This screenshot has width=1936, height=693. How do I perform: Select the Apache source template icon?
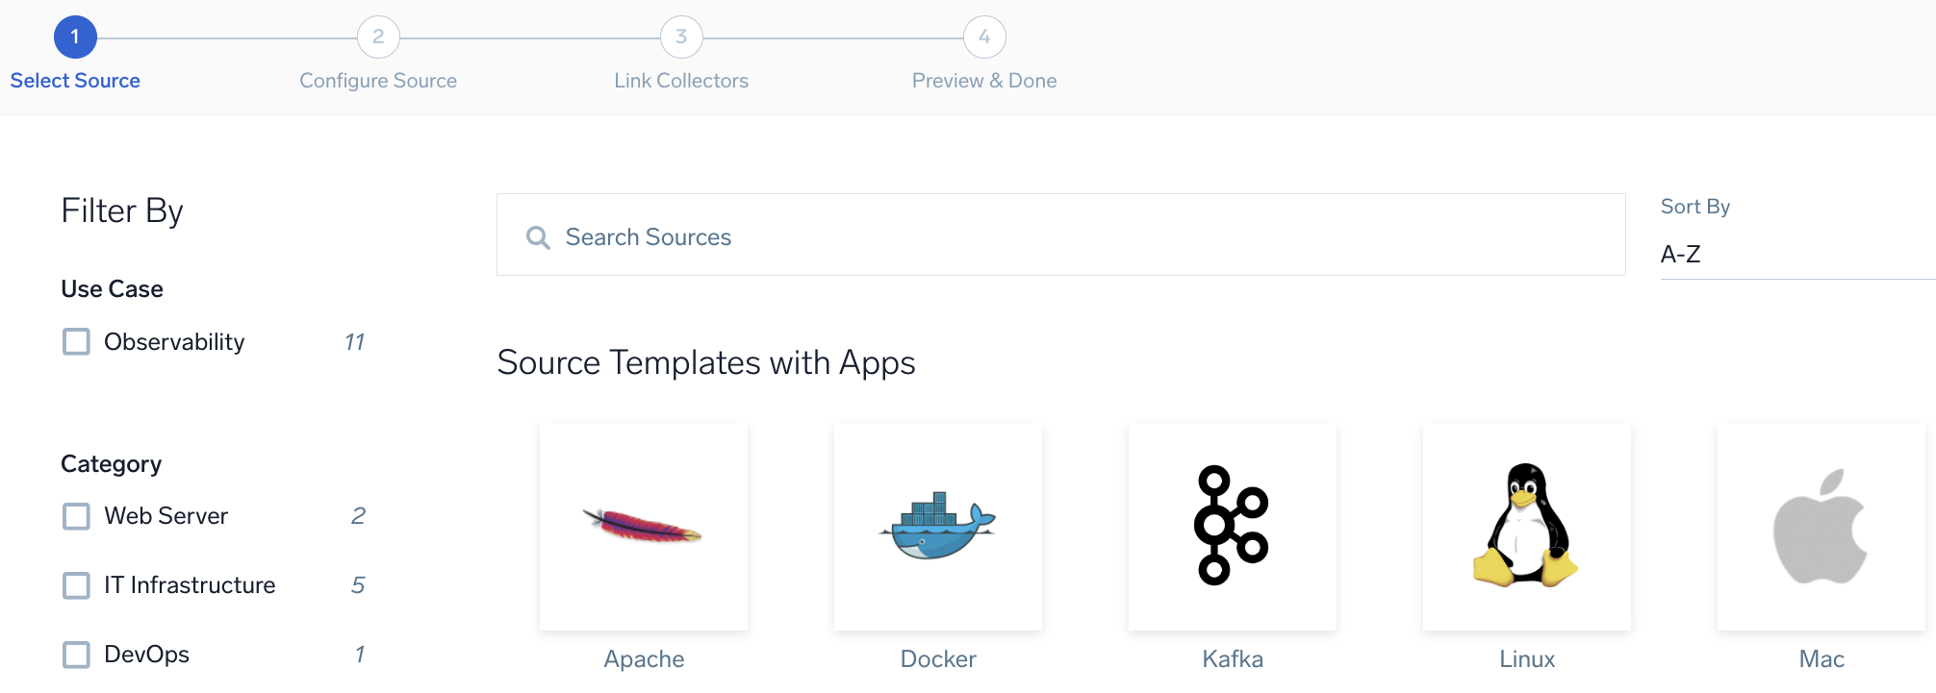pyautogui.click(x=643, y=527)
